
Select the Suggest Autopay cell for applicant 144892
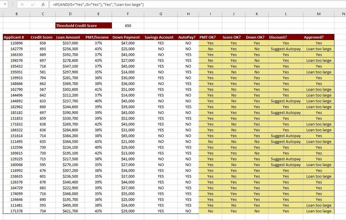(286, 101)
